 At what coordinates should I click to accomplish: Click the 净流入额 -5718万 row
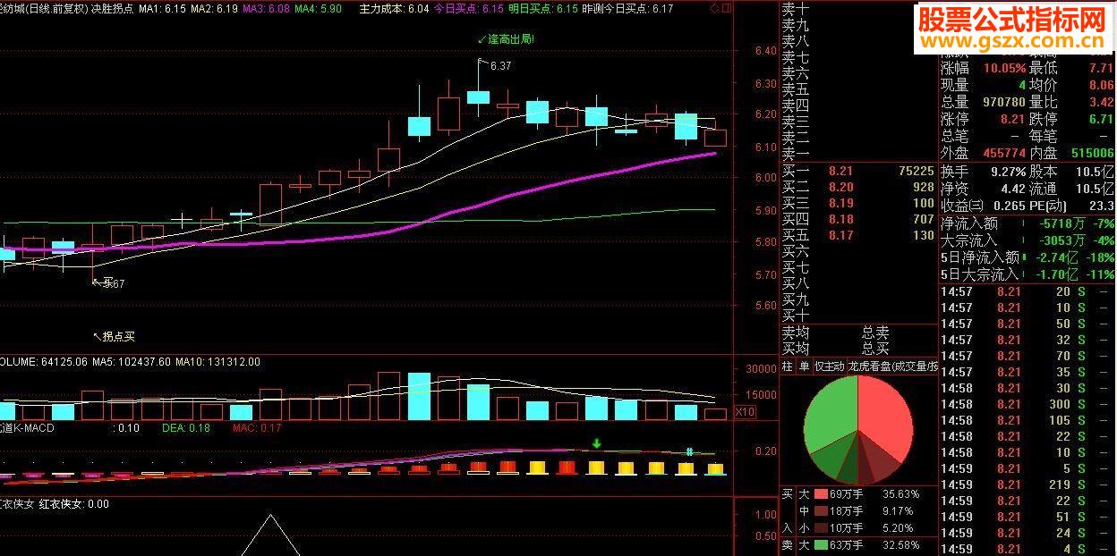click(1027, 223)
